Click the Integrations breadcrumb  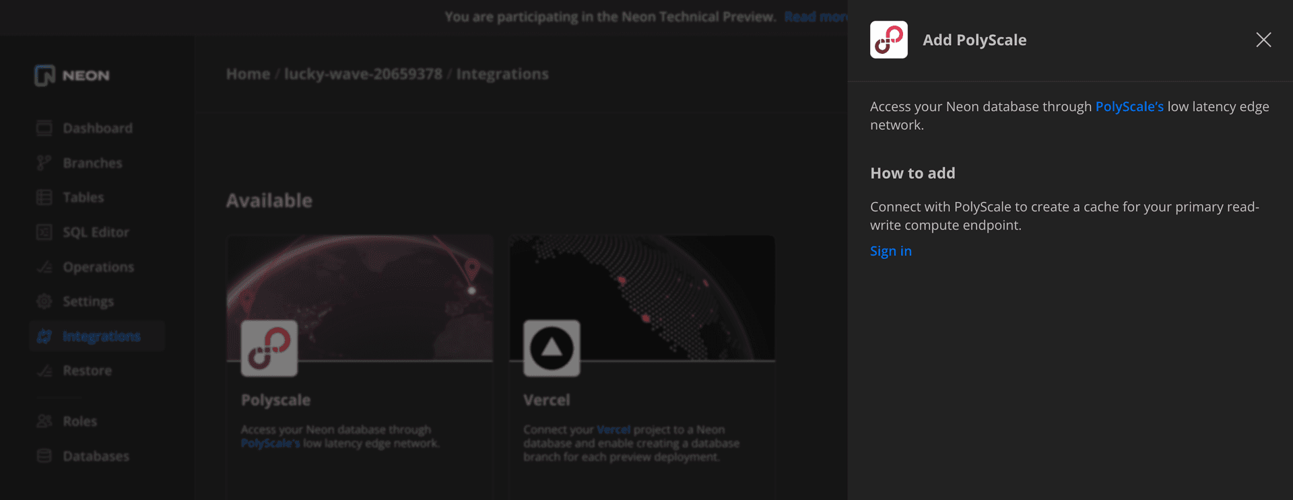(502, 74)
